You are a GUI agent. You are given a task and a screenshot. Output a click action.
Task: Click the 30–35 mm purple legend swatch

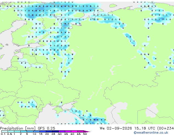62,131
